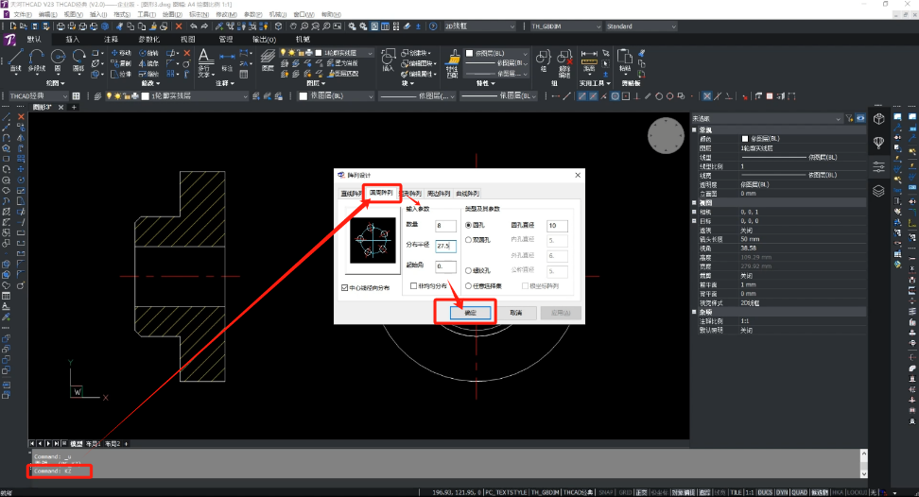This screenshot has height=497, width=919.
Task: Click the Match Properties (特性匹配) brush
Action: coord(452,63)
